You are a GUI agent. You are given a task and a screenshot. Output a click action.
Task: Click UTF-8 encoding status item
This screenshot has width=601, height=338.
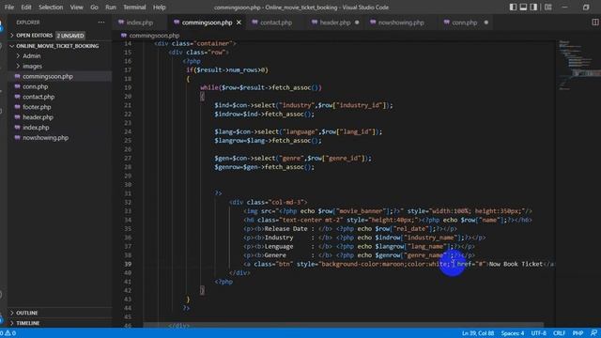point(538,333)
